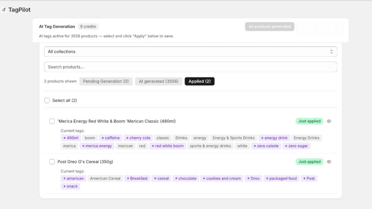The width and height of the screenshot is (372, 209).
Task: Click the TagPilot rocket logo icon
Action: click(x=4, y=10)
